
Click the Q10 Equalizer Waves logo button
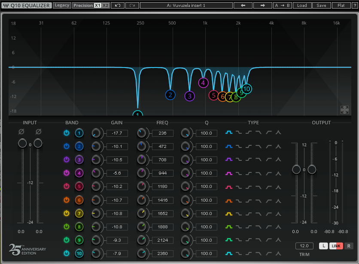27,5
